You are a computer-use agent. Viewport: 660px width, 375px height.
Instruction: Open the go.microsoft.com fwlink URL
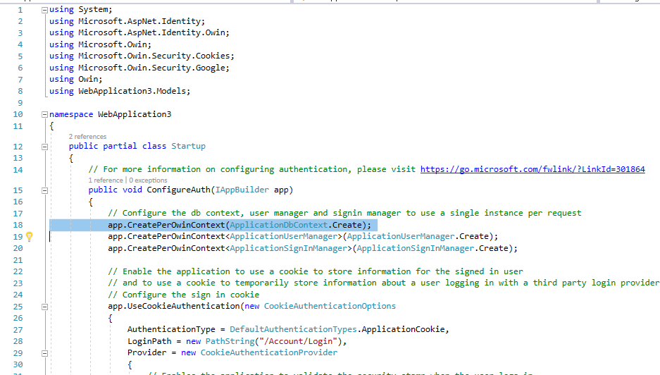533,169
